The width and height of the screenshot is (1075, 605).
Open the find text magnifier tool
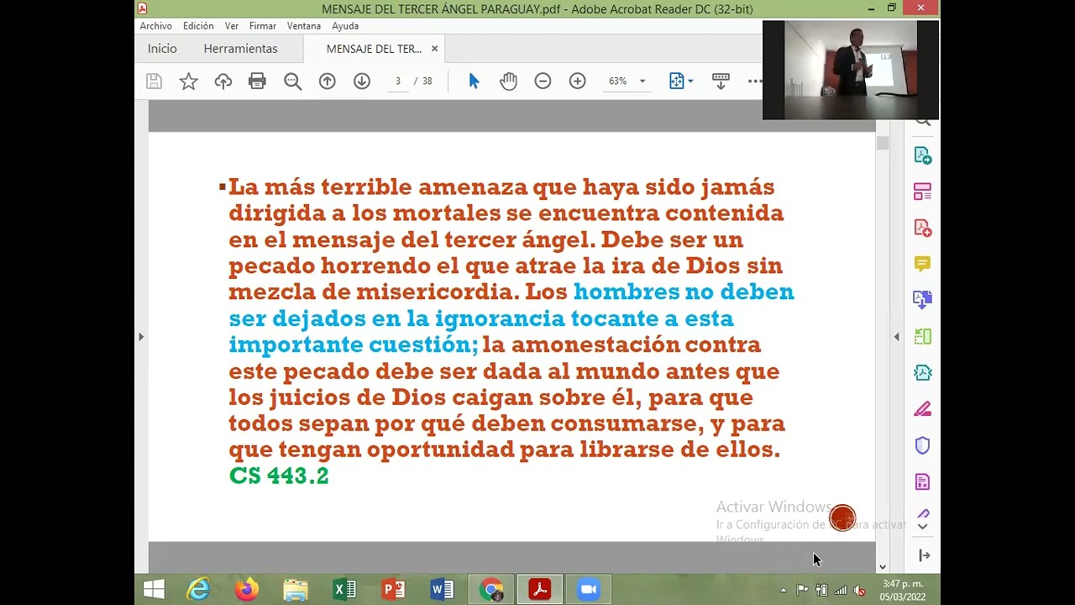292,82
